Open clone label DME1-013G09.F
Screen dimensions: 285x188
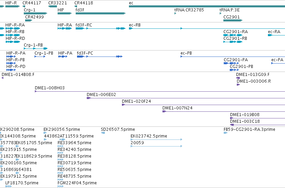[253, 74]
